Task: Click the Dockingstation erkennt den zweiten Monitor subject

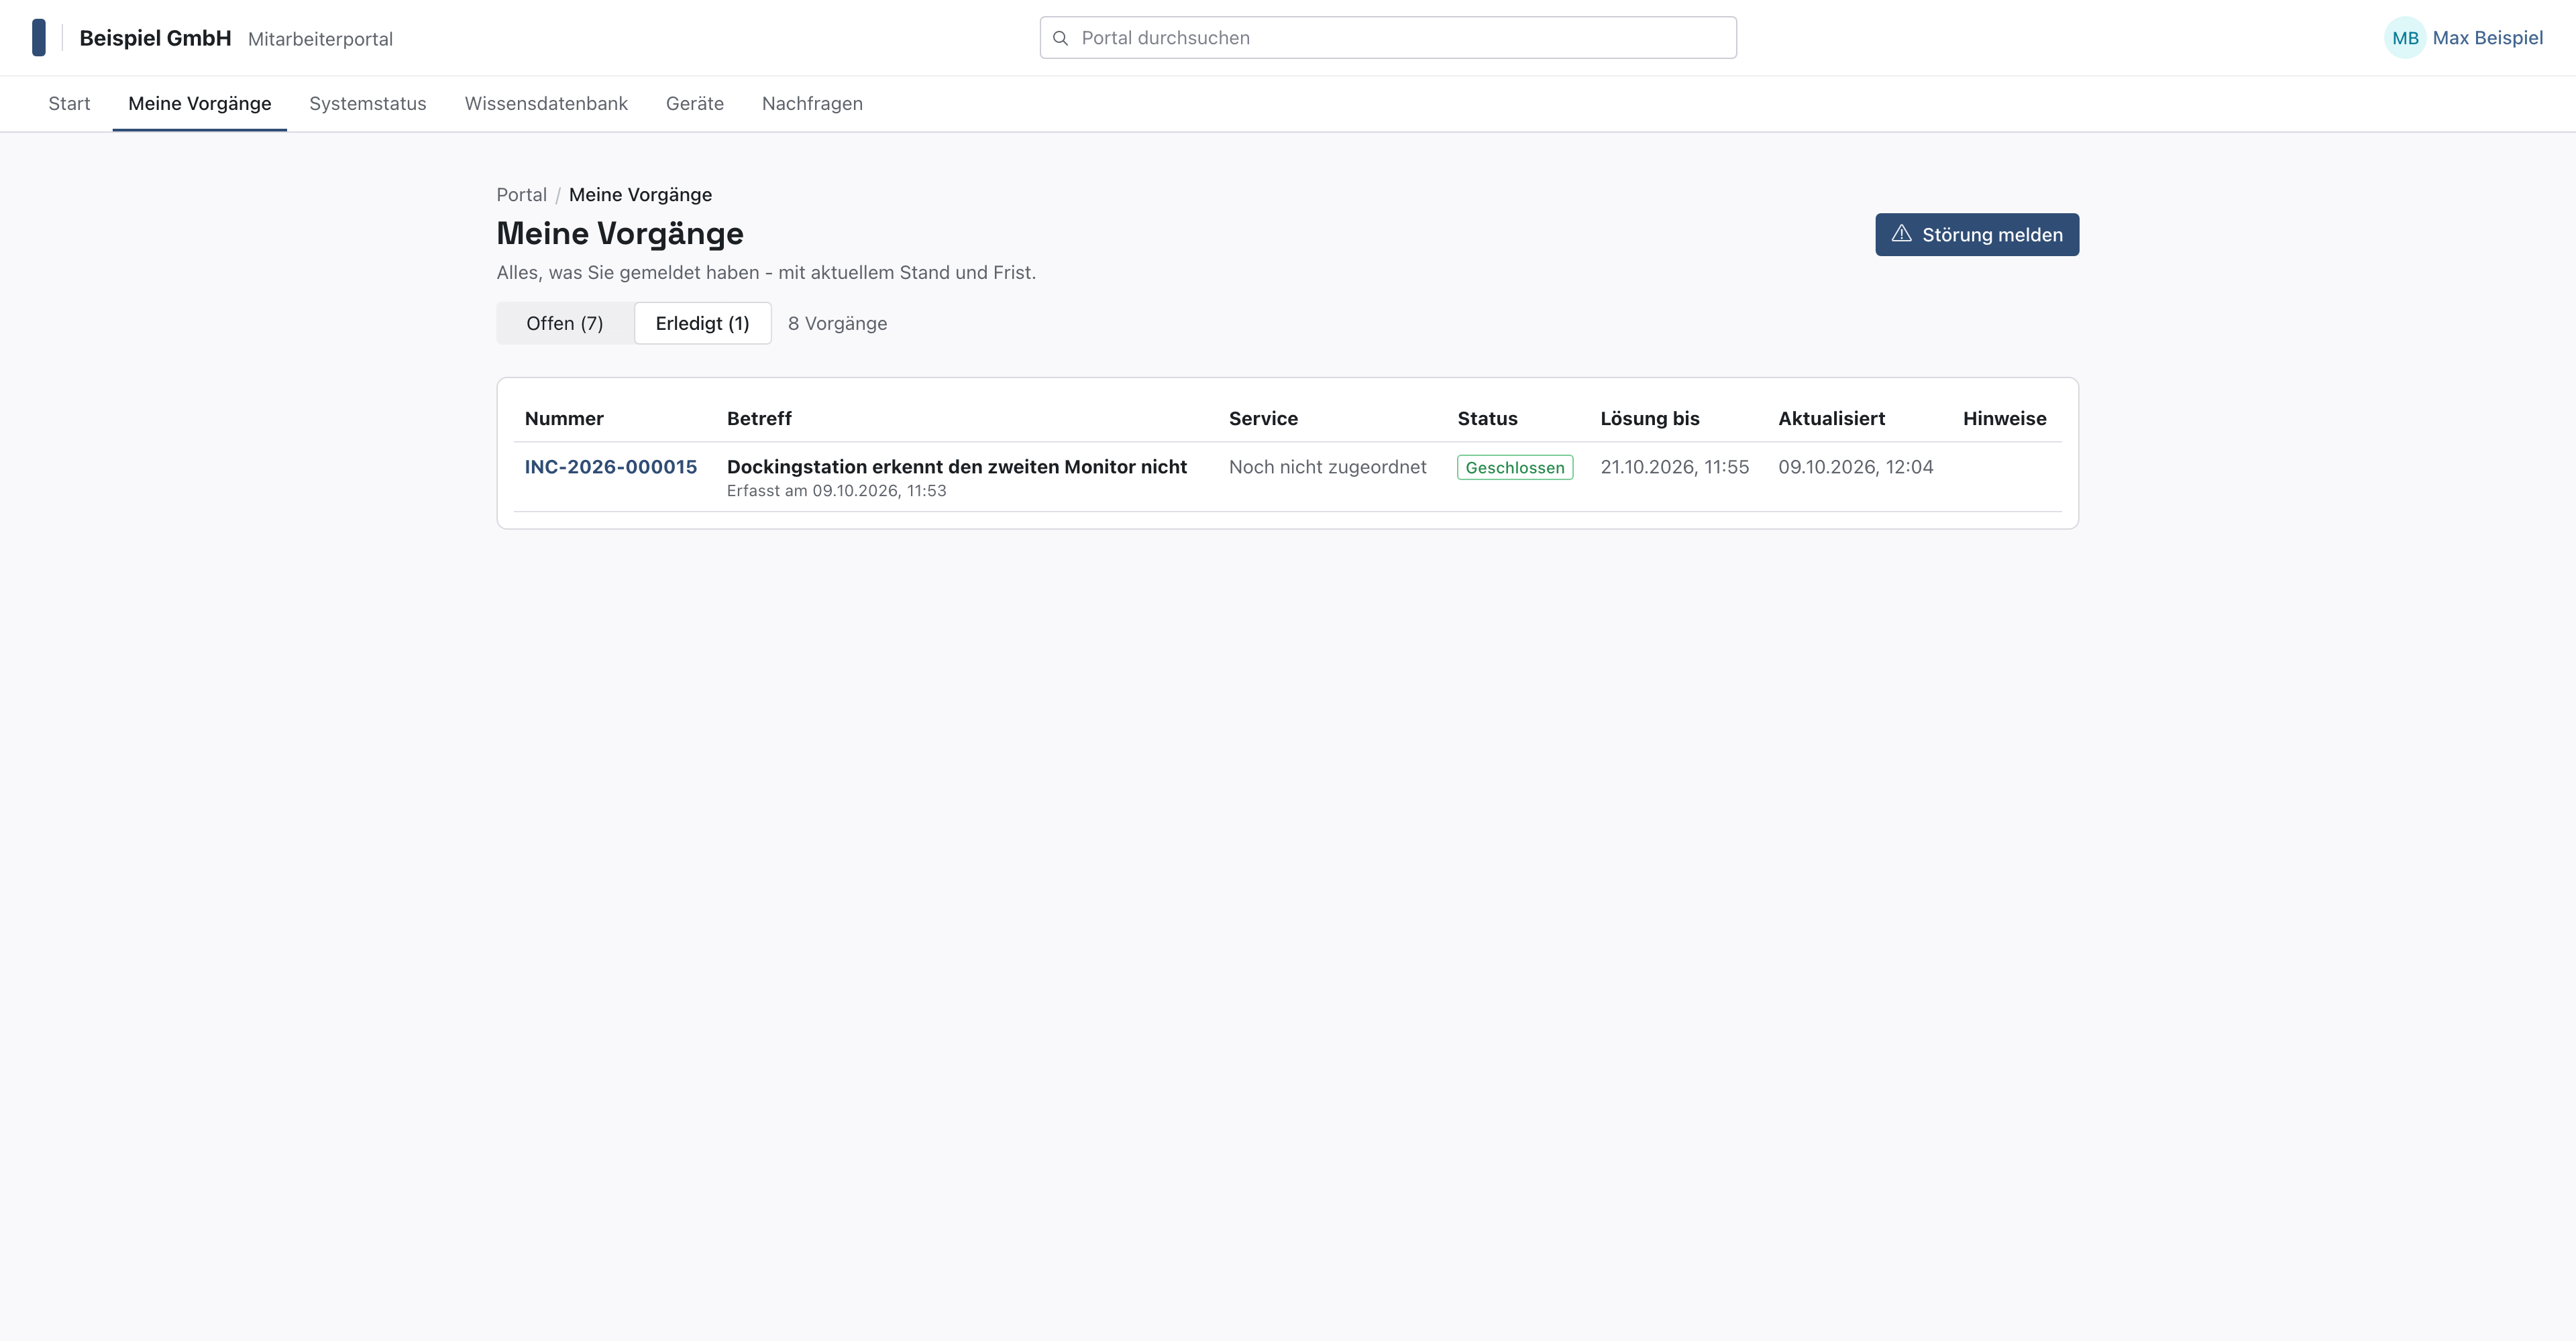Action: [957, 467]
